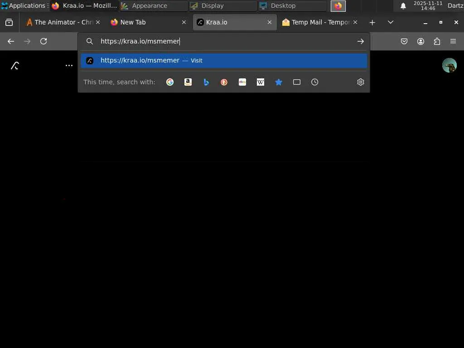Close the New Tab tab

[x=184, y=22]
